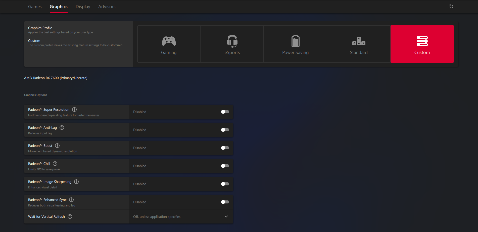
Task: Click the Radeon Enhanced Sync label
Action: 47,200
